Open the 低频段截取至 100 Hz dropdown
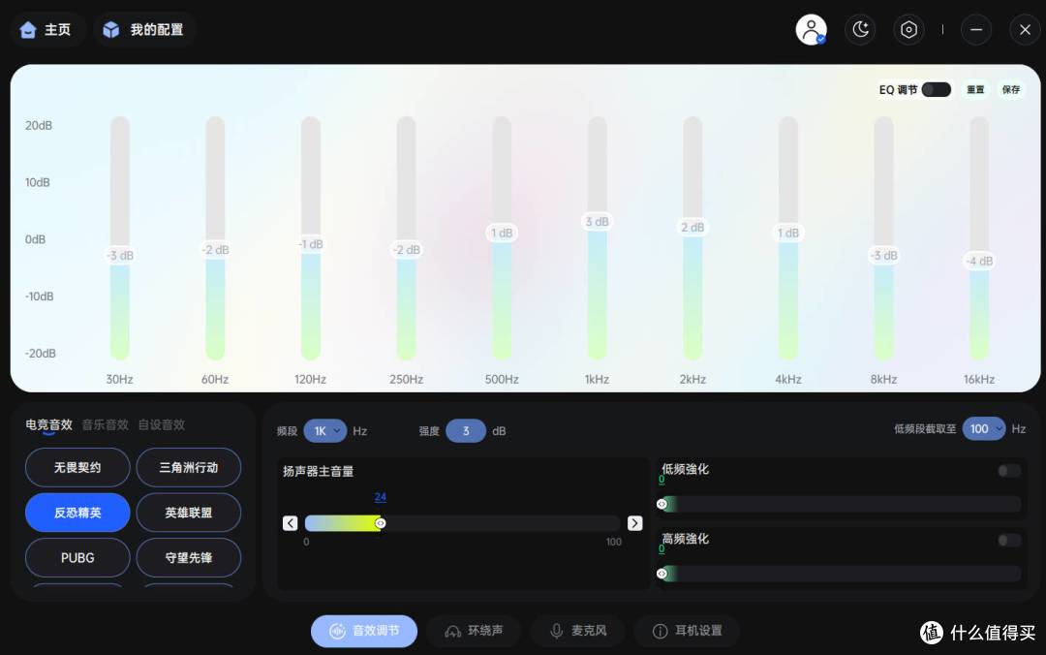The height and width of the screenshot is (655, 1046). pos(984,428)
